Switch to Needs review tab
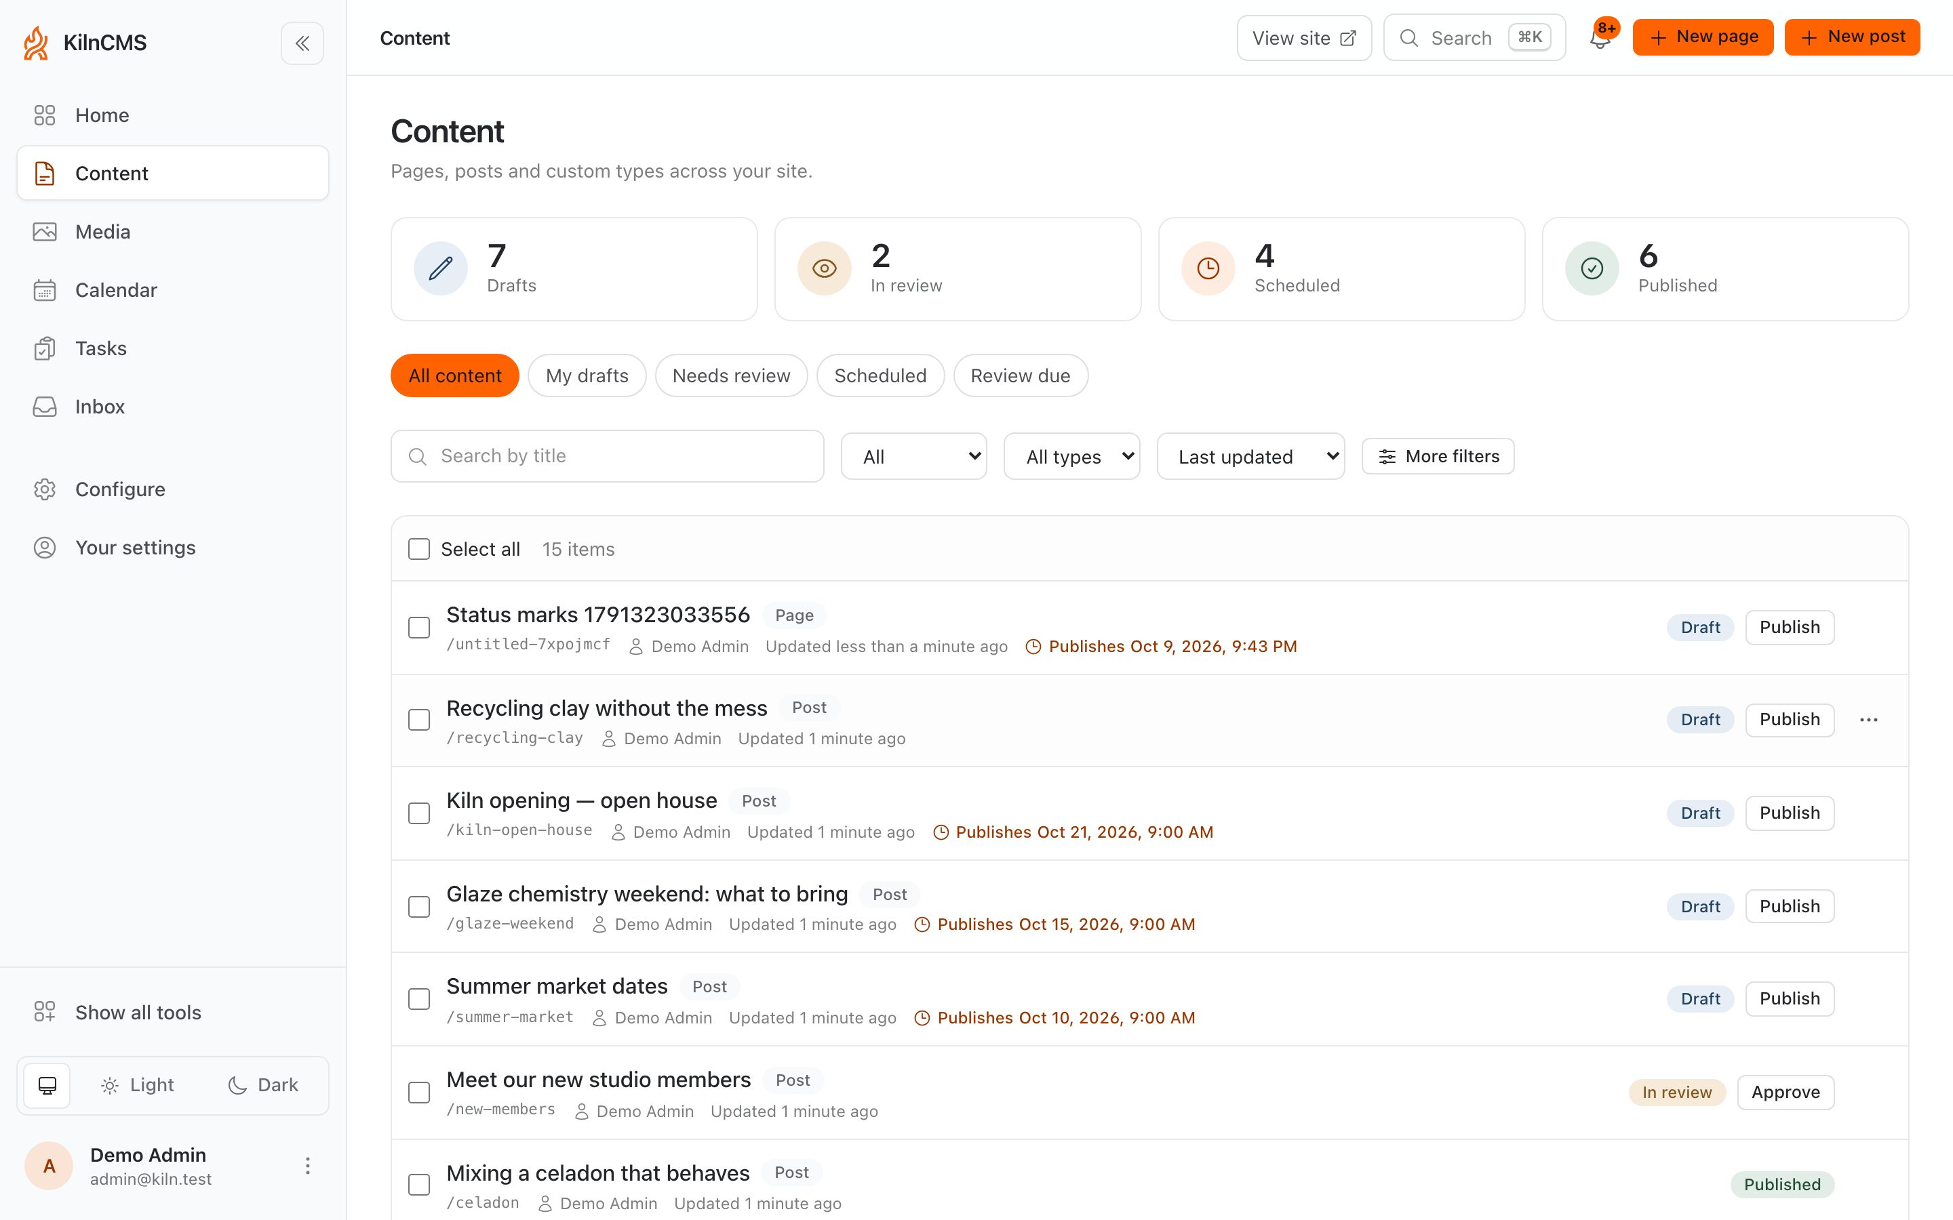 (731, 376)
